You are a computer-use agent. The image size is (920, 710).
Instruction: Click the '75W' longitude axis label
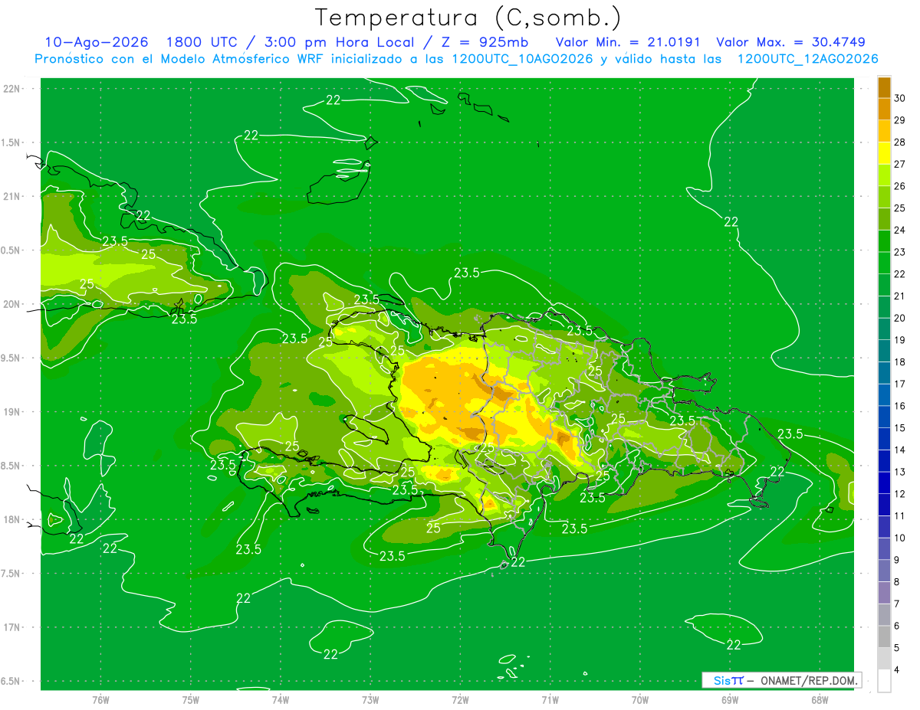click(190, 700)
